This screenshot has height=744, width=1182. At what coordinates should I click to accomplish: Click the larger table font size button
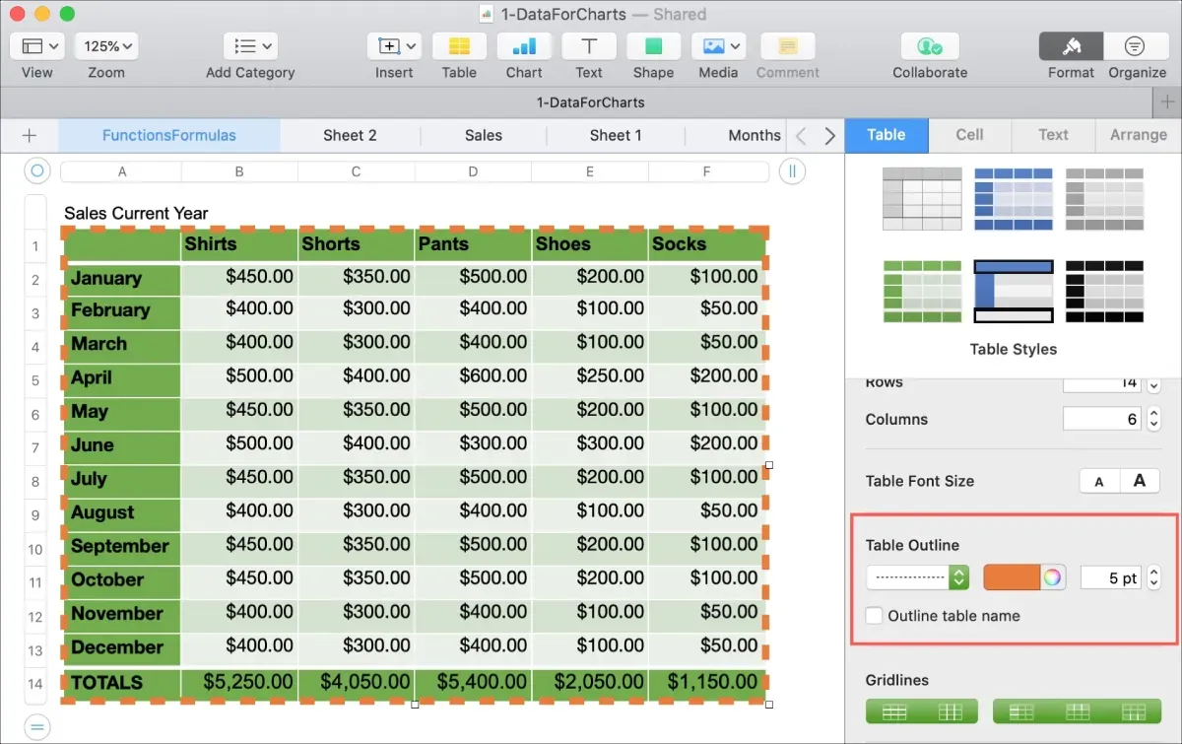coord(1140,481)
